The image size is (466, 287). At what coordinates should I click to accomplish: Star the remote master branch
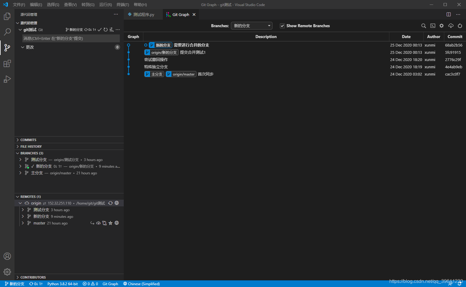point(110,223)
